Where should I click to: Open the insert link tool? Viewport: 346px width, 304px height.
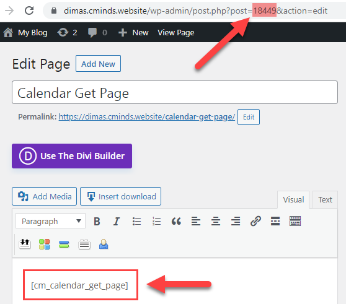(255, 221)
